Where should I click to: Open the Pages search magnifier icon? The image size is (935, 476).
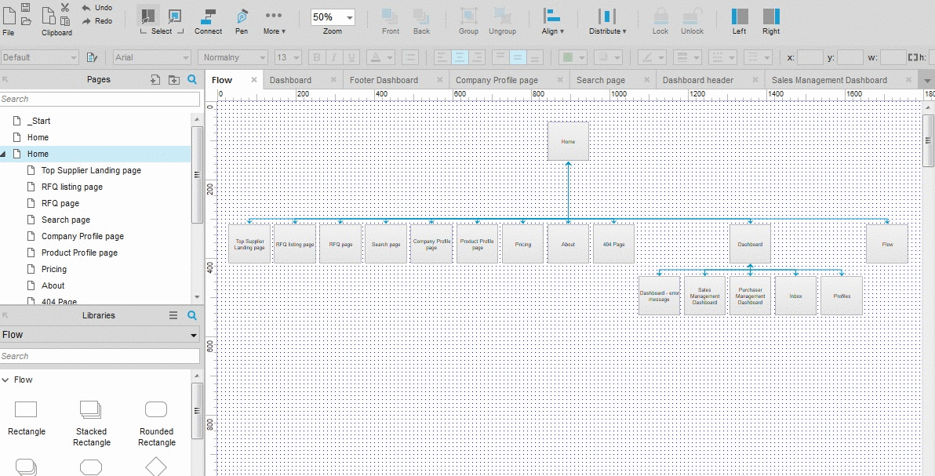tap(191, 79)
